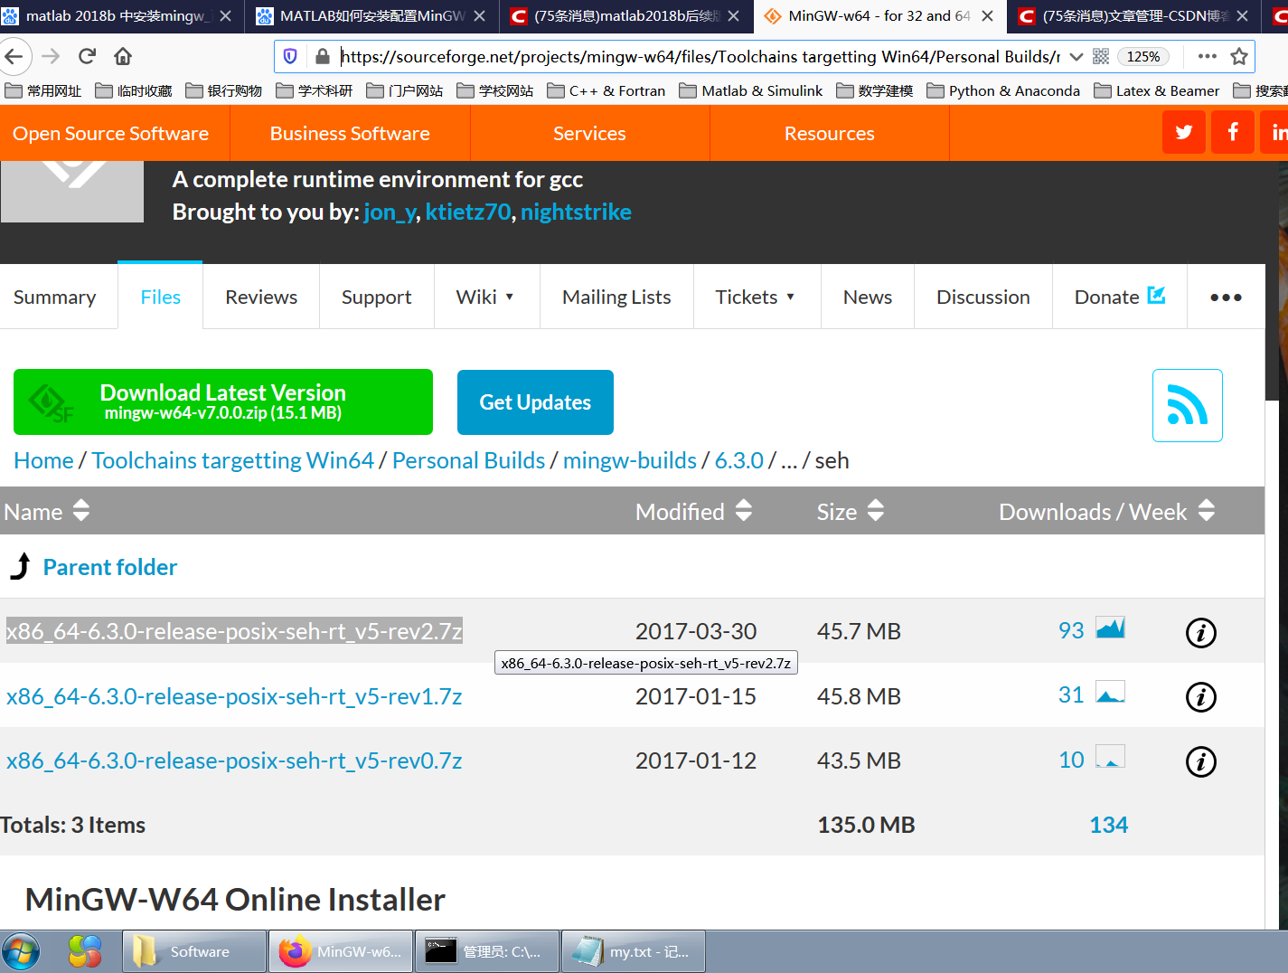Image resolution: width=1288 pixels, height=973 pixels.
Task: Open author nightstrike profile link
Action: point(576,212)
